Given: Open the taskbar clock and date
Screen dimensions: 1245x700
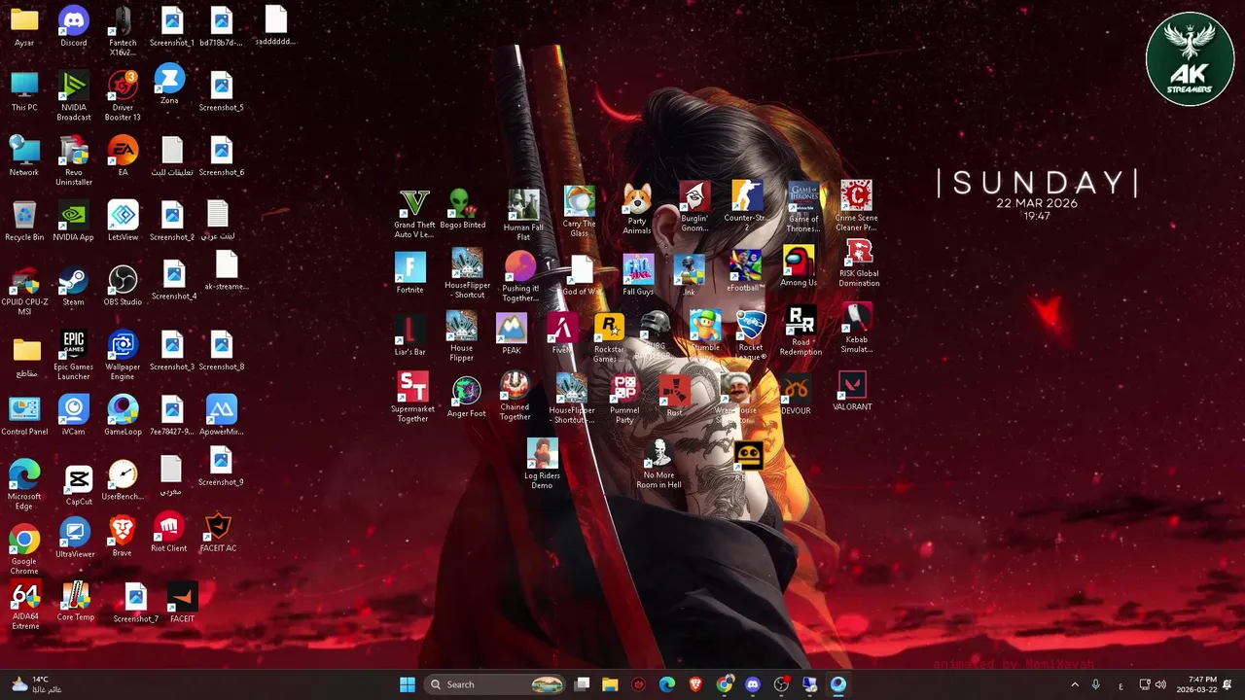Looking at the screenshot, I should (1195, 684).
